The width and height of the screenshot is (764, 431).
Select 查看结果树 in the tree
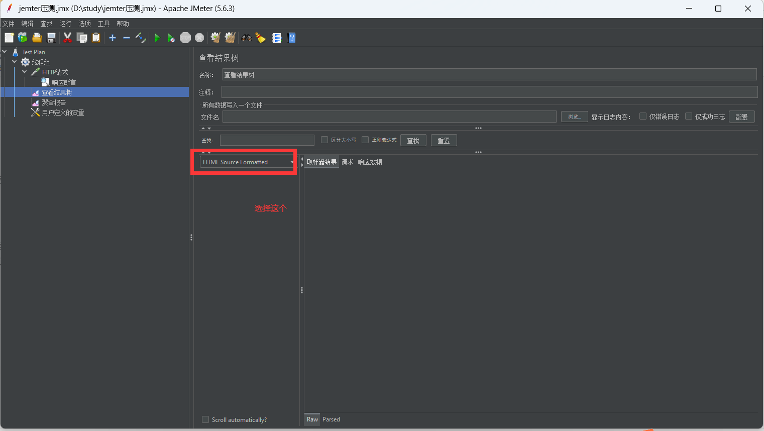(57, 92)
